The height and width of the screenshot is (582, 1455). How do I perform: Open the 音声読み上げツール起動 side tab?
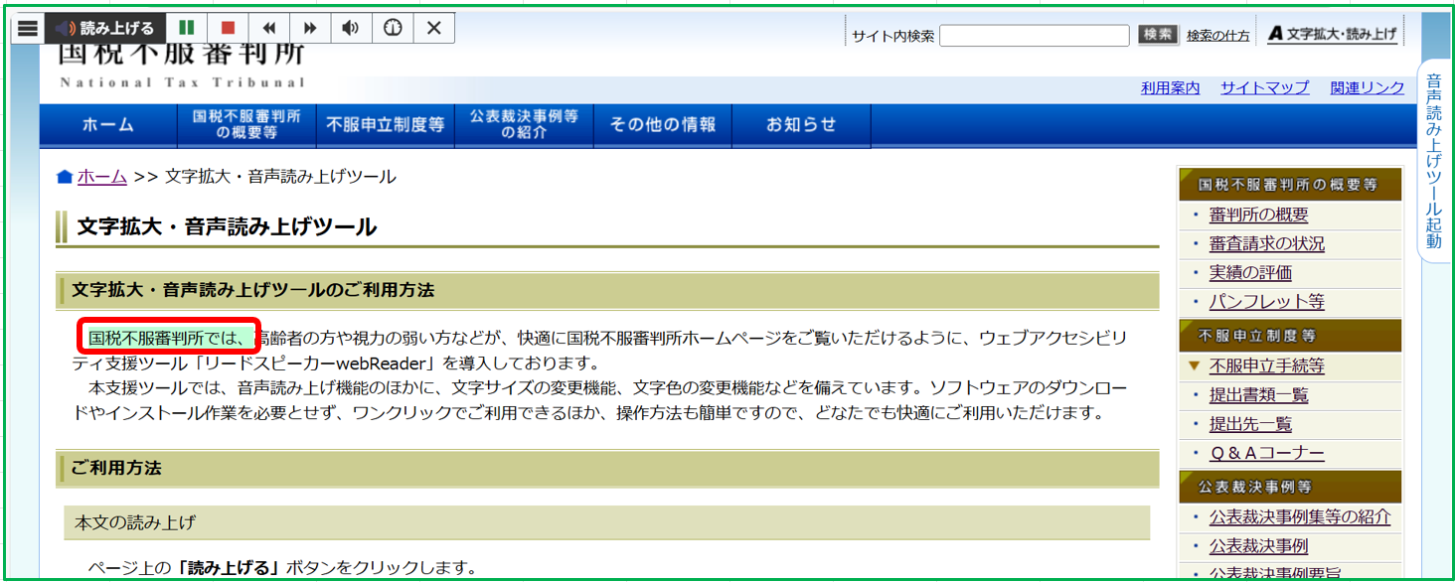coord(1433,159)
